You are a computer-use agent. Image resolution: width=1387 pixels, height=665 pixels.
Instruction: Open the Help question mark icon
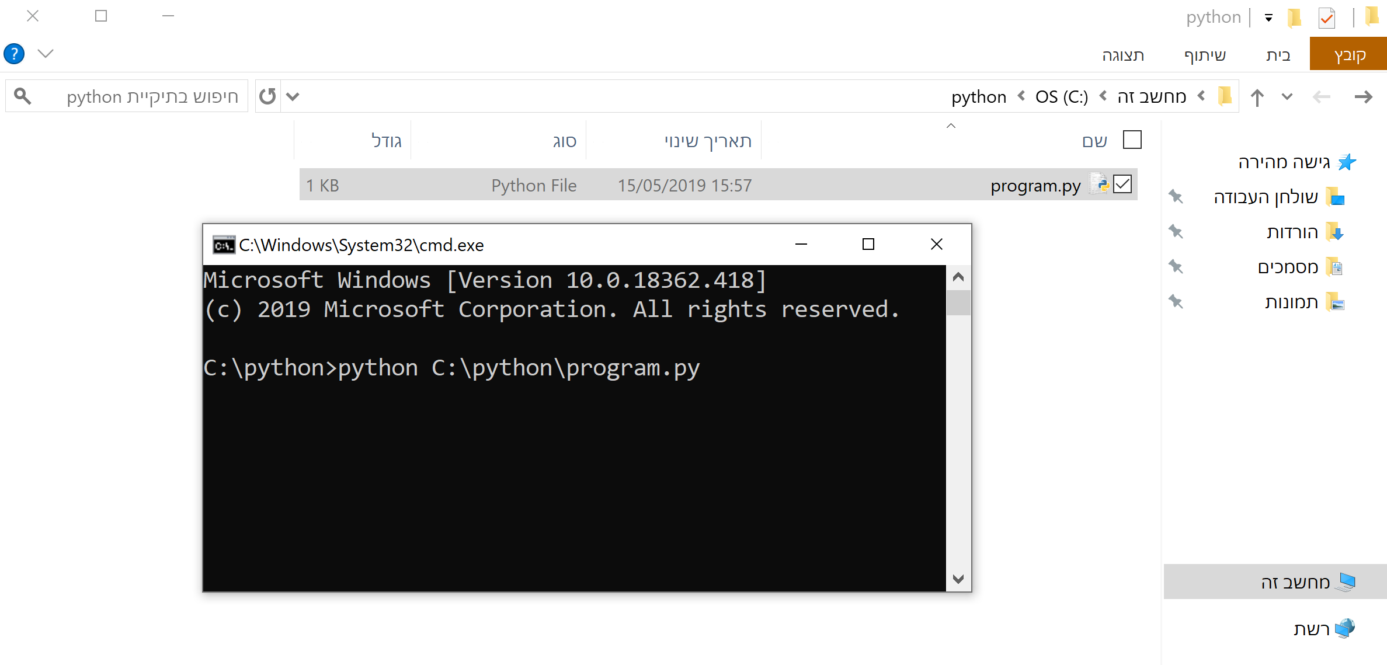(14, 54)
